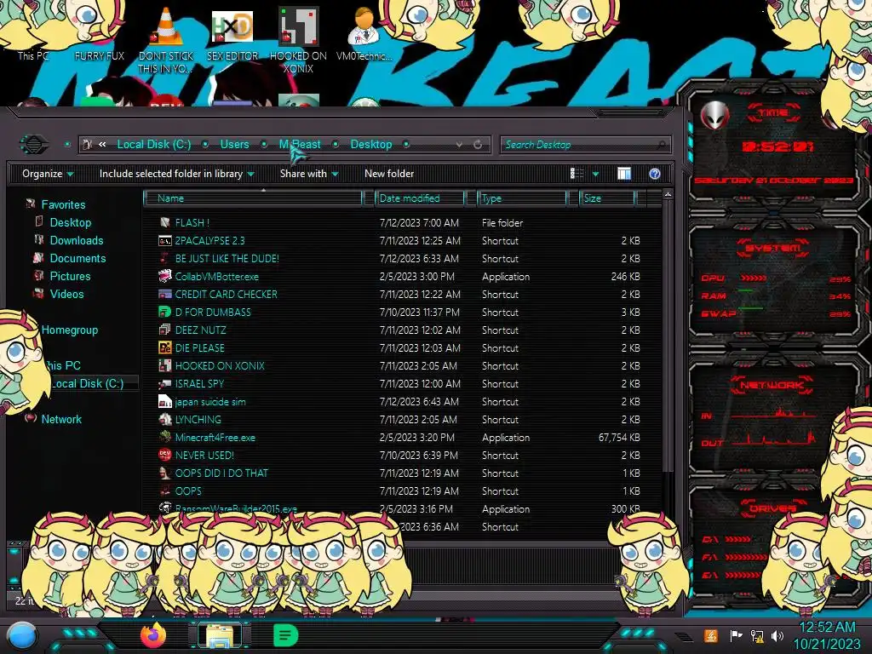The image size is (872, 654).
Task: Select Downloads in the sidebar
Action: 77,240
